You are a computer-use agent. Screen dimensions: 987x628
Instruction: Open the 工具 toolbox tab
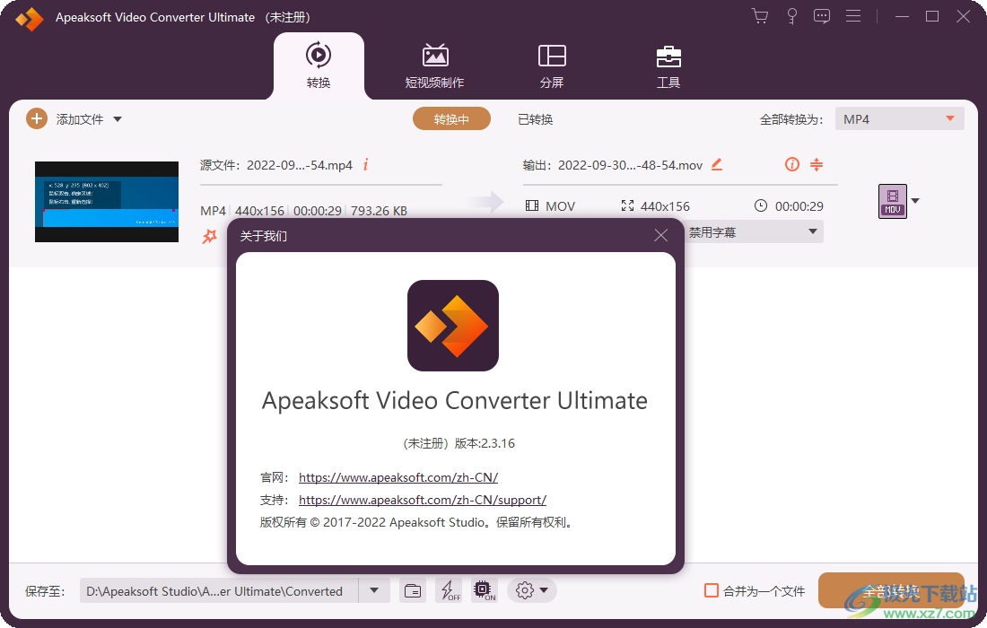[668, 65]
